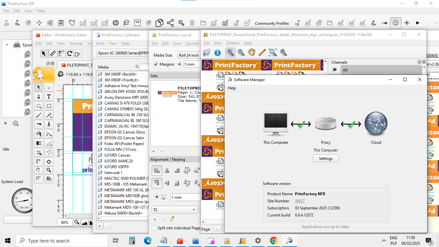The image size is (439, 247).
Task: Click the zoom-out magnifier in preview toolbar
Action: point(241,52)
